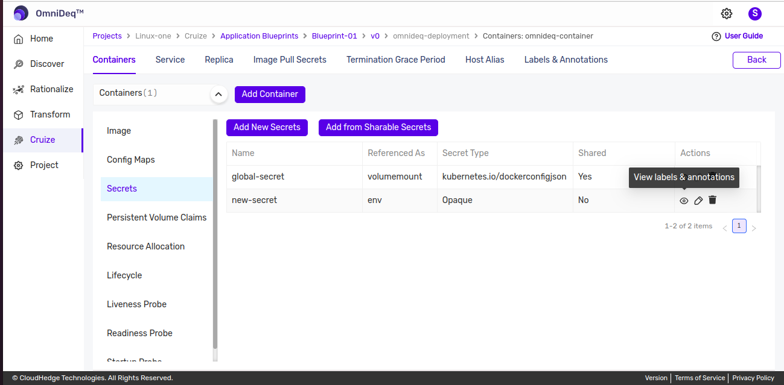Click the Rationalize sidebar icon

coord(19,89)
